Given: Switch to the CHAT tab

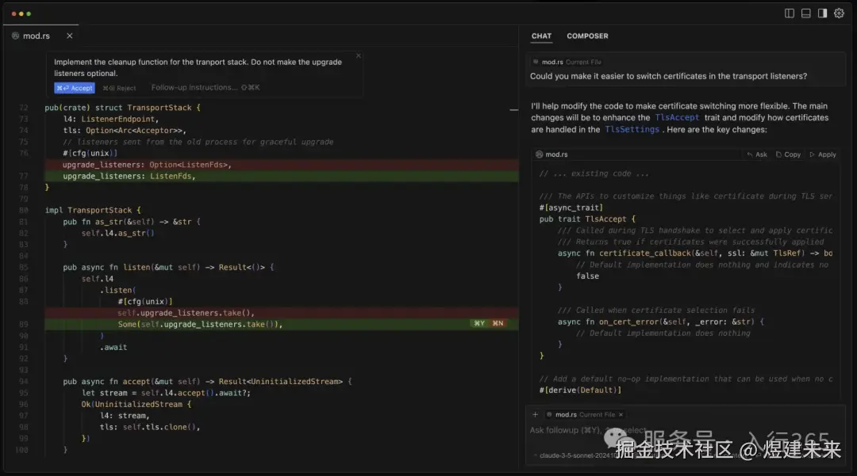Looking at the screenshot, I should coord(542,36).
